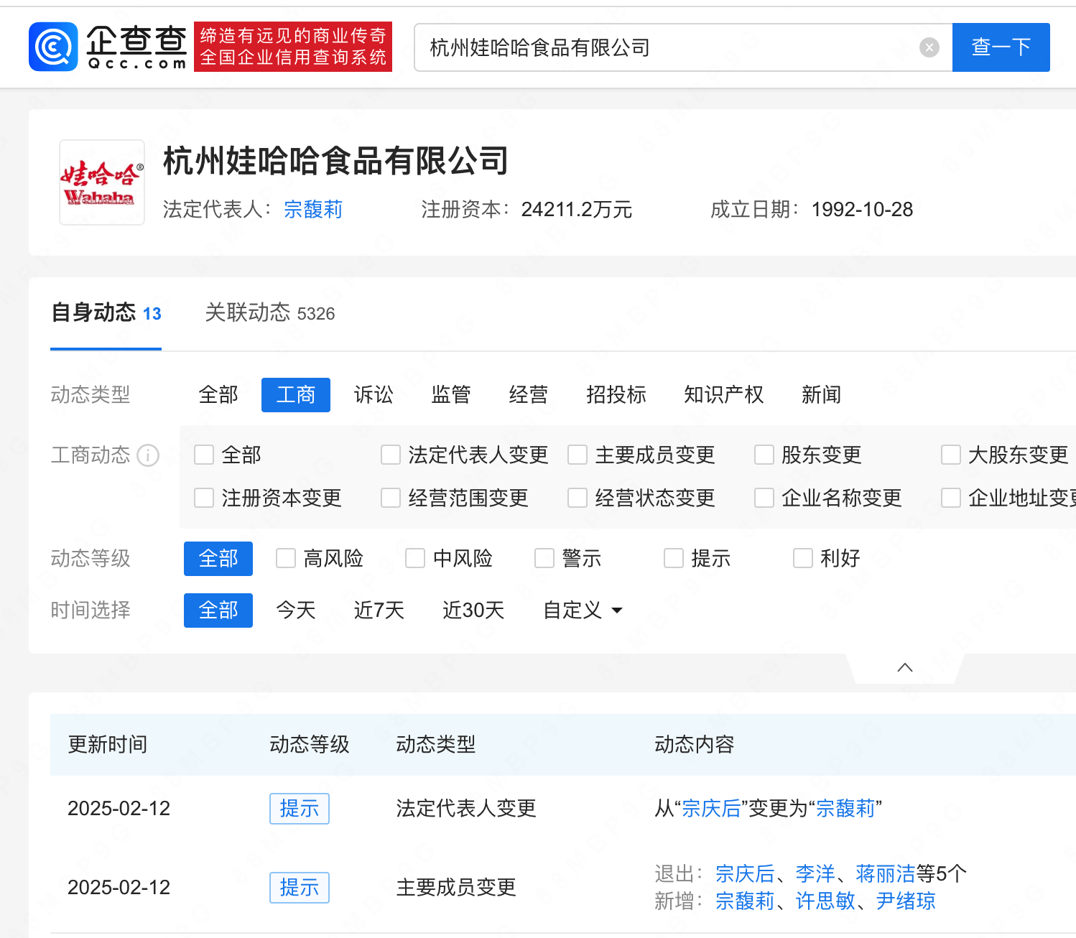Clear the search box with X icon

point(929,47)
